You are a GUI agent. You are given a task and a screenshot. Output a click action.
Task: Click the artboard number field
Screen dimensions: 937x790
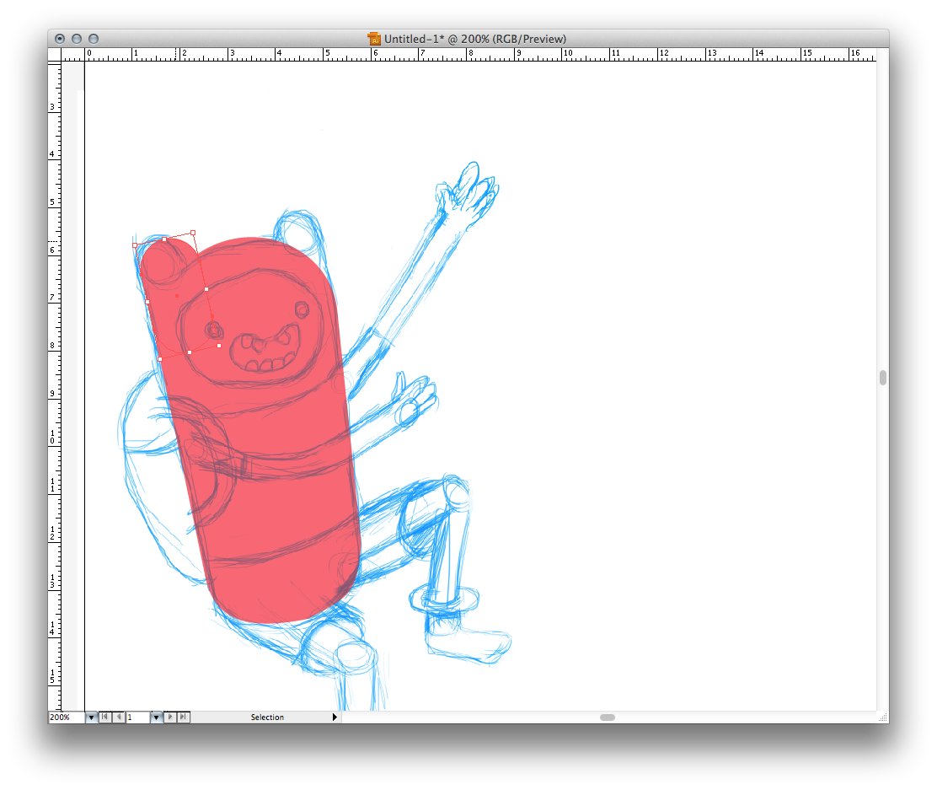click(137, 717)
